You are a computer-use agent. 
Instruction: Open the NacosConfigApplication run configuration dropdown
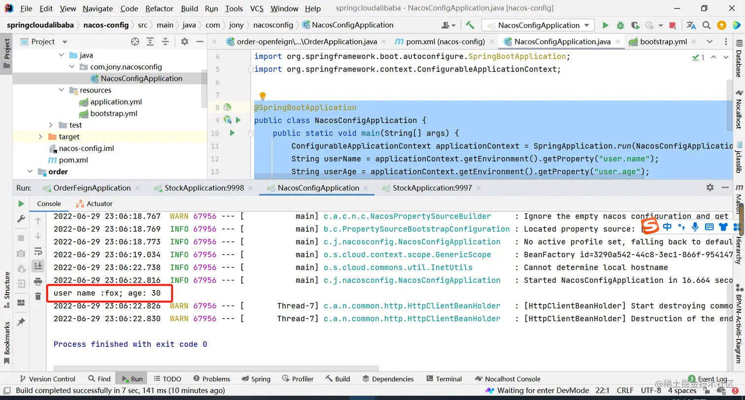[538, 25]
